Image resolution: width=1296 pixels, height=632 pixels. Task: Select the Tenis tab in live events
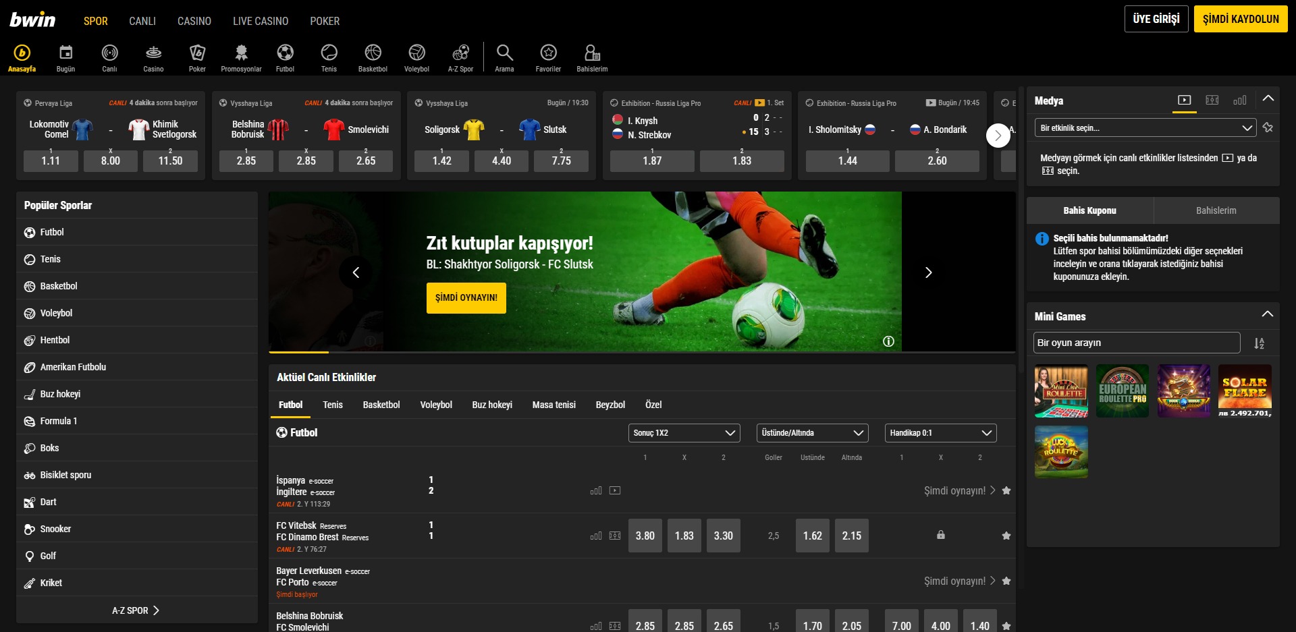333,405
